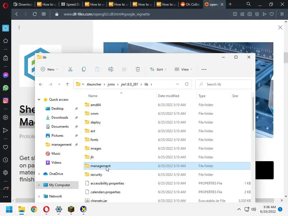This screenshot has width=288, height=216.
Task: Click .tlauncher in the address breadcrumb
Action: coord(94,84)
